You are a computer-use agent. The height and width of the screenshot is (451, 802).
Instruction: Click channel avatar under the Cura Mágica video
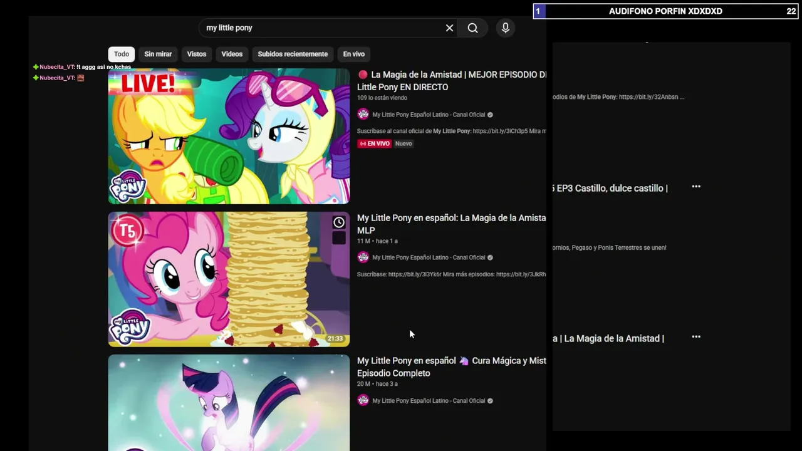[x=363, y=400]
